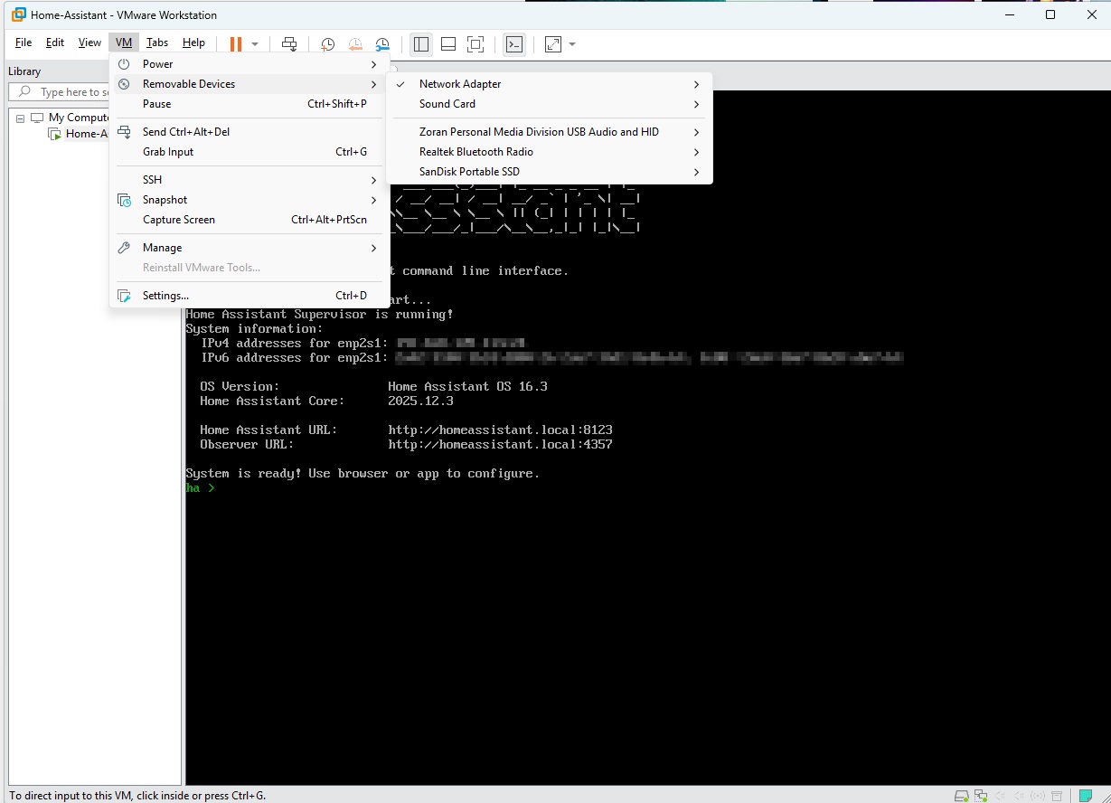Enter full screen mode via toolbar icon
Screen dimensions: 1111x803
coord(475,43)
